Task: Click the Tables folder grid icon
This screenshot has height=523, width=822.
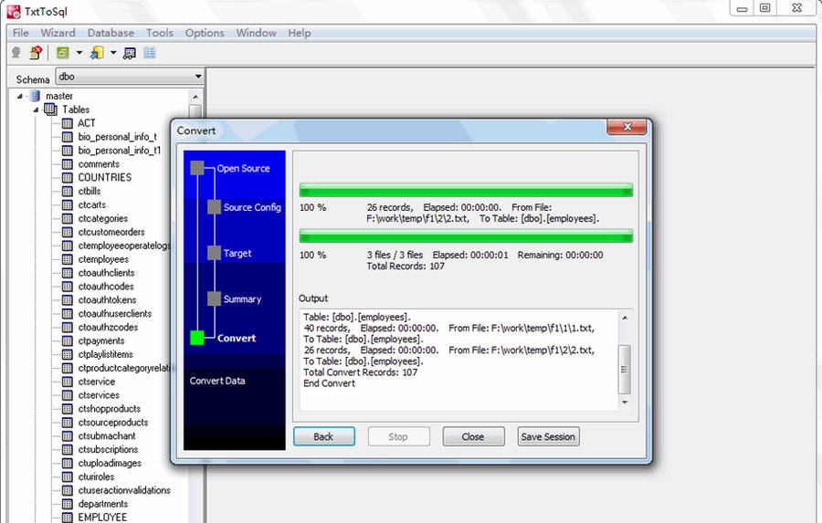Action: pos(51,110)
